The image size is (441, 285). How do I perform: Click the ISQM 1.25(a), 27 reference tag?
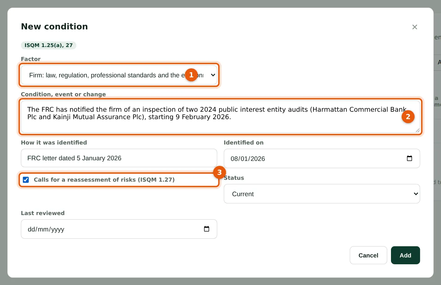(48, 45)
